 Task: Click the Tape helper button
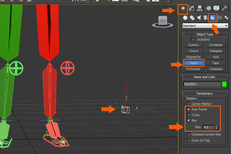point(216,63)
